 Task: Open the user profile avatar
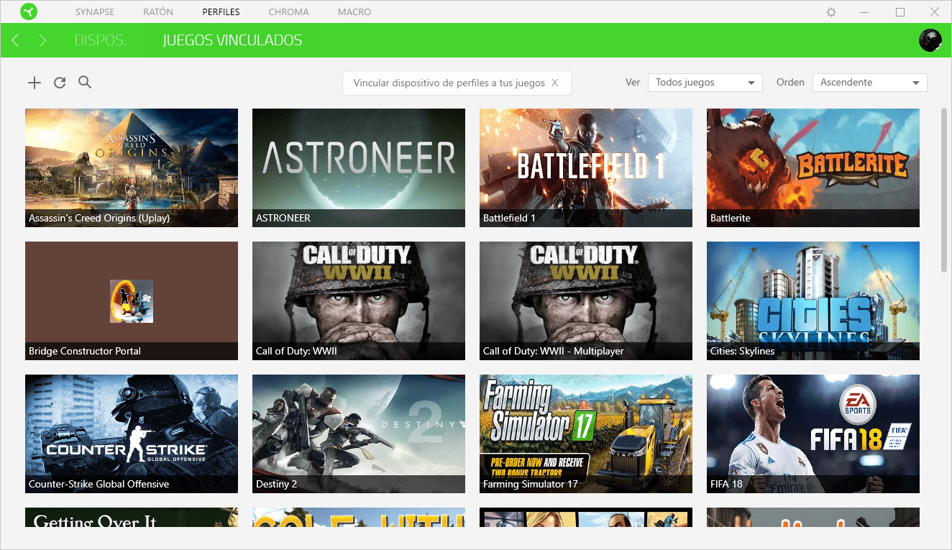tap(930, 40)
